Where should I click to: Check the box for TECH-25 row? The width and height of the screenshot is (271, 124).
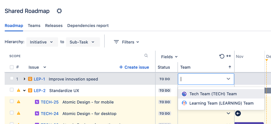click(12, 101)
